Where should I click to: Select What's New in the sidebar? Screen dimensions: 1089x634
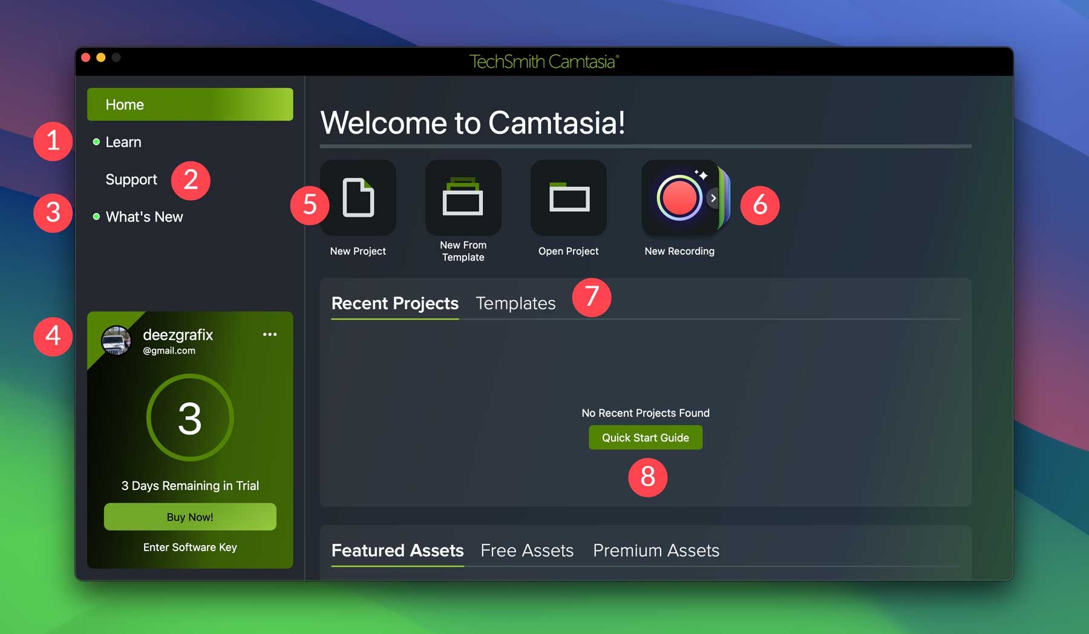(x=144, y=217)
